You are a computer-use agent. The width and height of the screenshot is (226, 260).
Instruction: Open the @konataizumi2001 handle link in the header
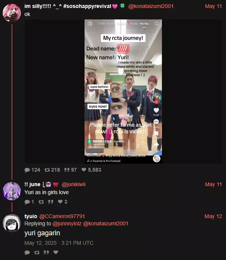coord(151,6)
